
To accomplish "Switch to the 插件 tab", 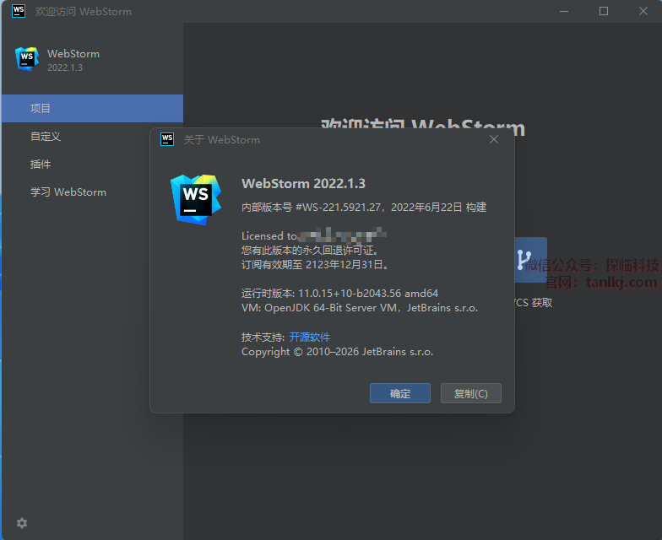I will [x=93, y=164].
